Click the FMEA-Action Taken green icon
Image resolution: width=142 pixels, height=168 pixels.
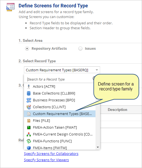pyautogui.click(x=29, y=128)
